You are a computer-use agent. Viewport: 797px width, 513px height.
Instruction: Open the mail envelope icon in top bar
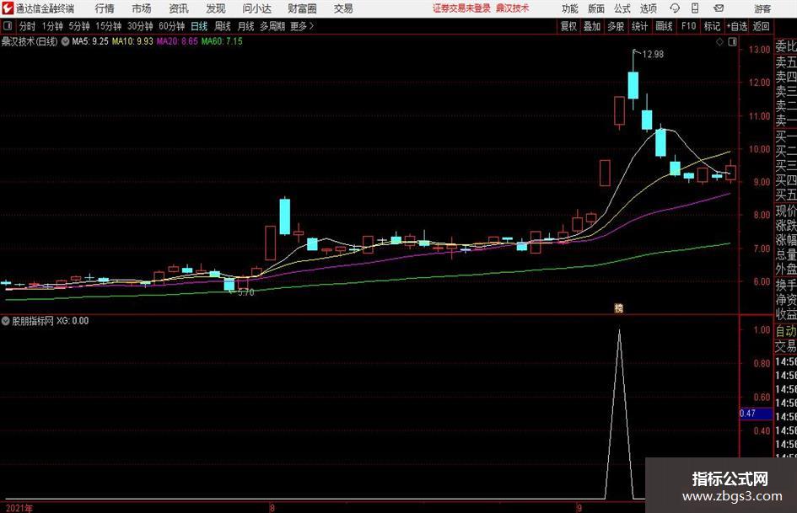pyautogui.click(x=719, y=8)
